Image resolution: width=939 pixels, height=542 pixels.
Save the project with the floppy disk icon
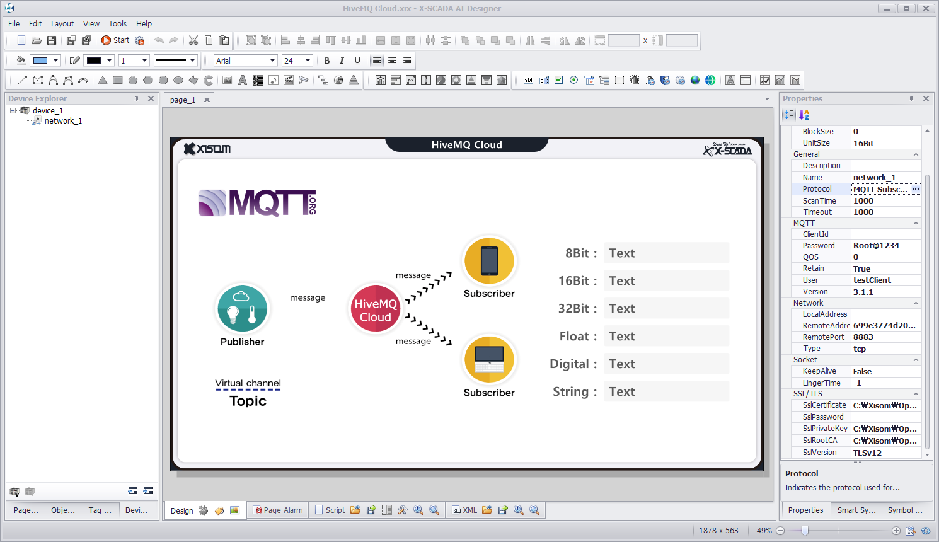52,40
